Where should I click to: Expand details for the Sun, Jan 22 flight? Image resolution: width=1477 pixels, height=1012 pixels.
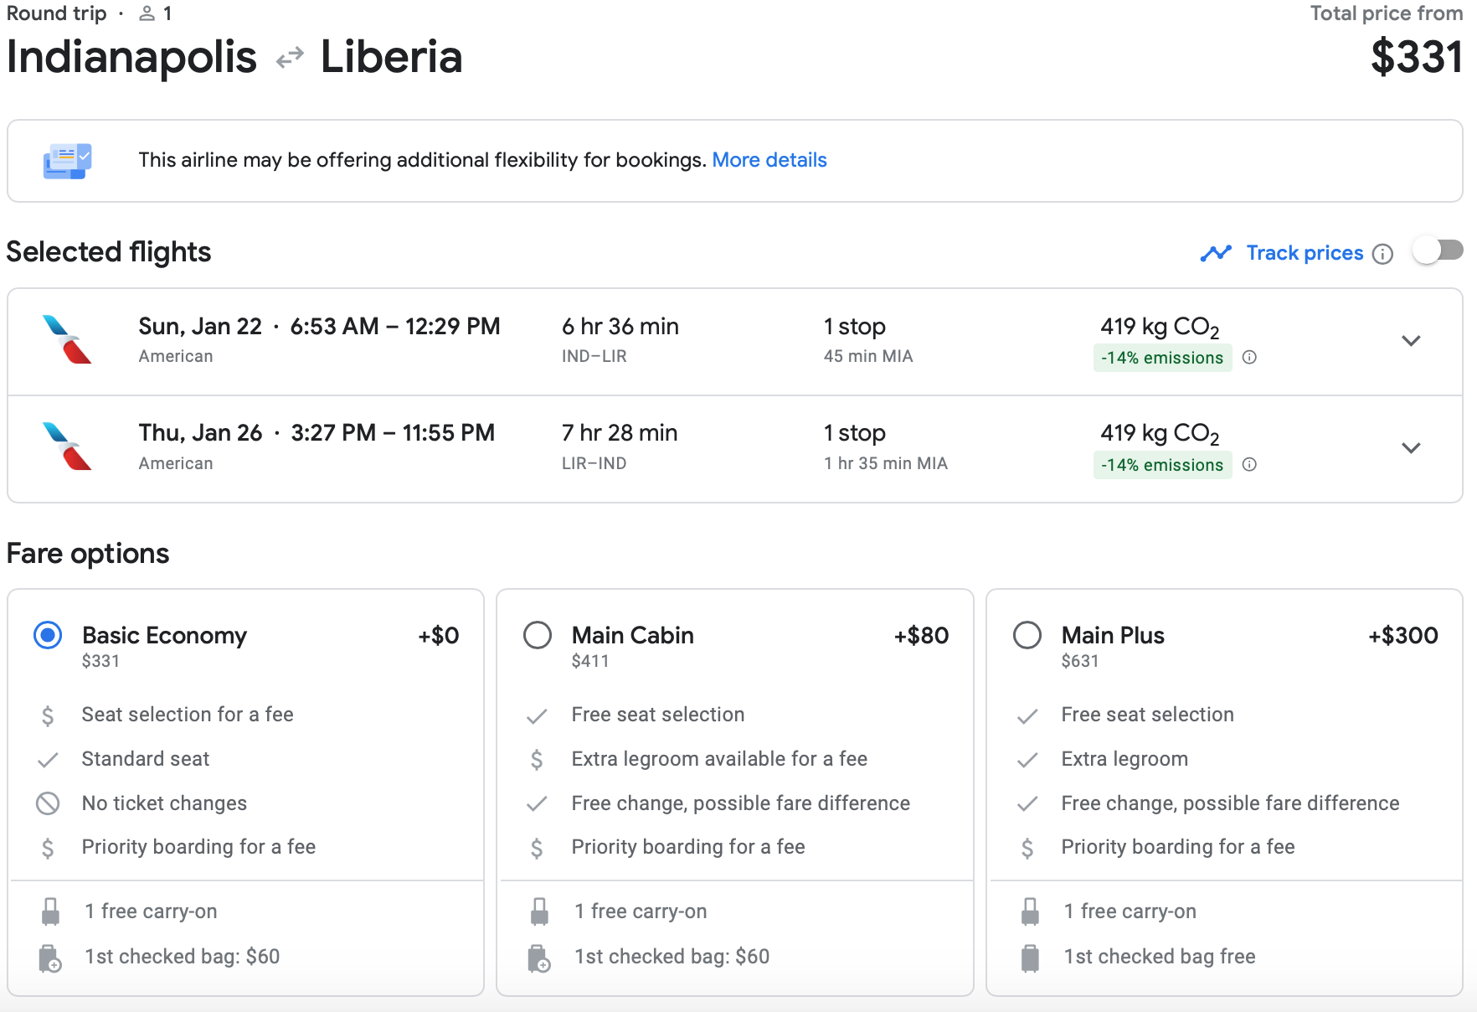pyautogui.click(x=1411, y=341)
